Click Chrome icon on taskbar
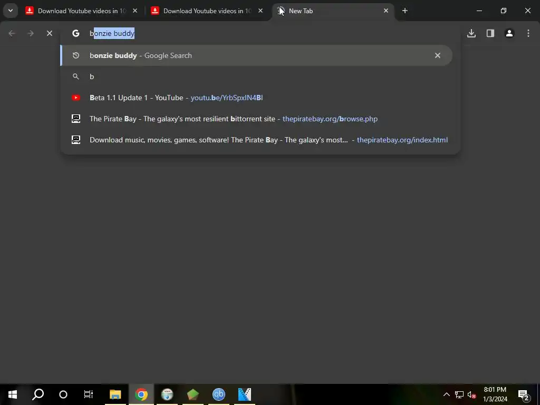The image size is (540, 405). pos(141,394)
